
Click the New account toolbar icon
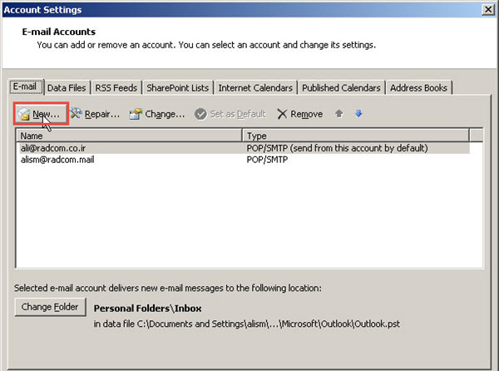click(x=24, y=114)
